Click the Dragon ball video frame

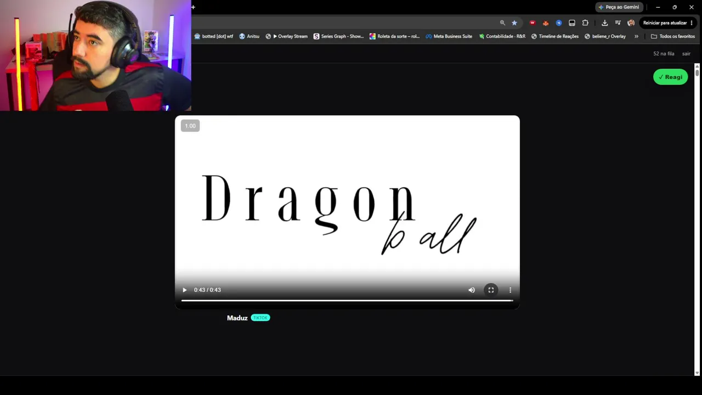[x=347, y=212]
